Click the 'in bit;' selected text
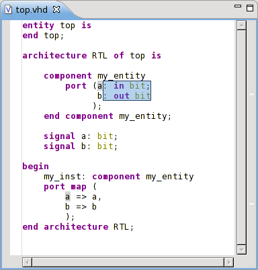258x270 pixels. click(132, 86)
